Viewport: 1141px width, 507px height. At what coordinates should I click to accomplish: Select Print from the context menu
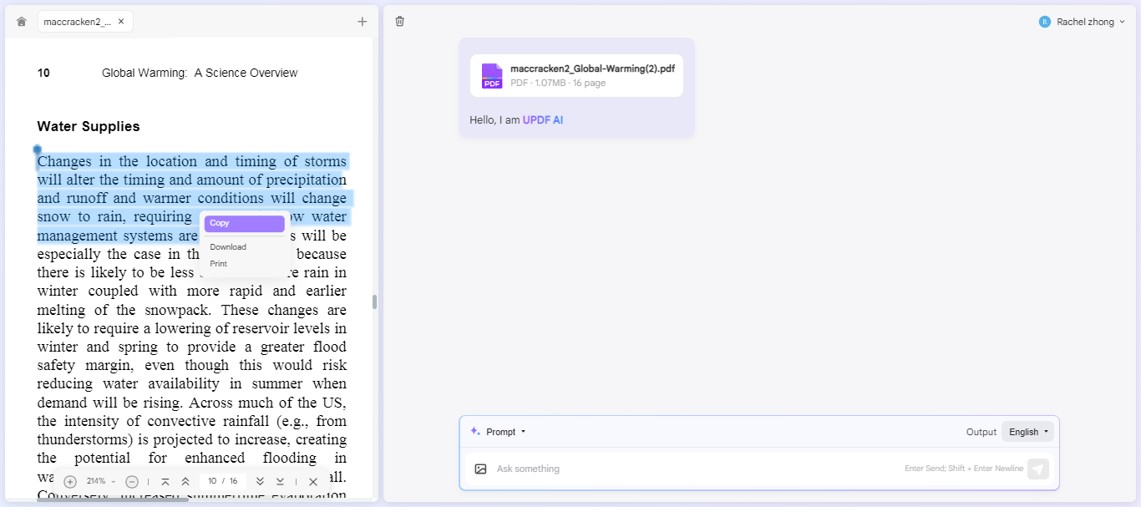217,263
